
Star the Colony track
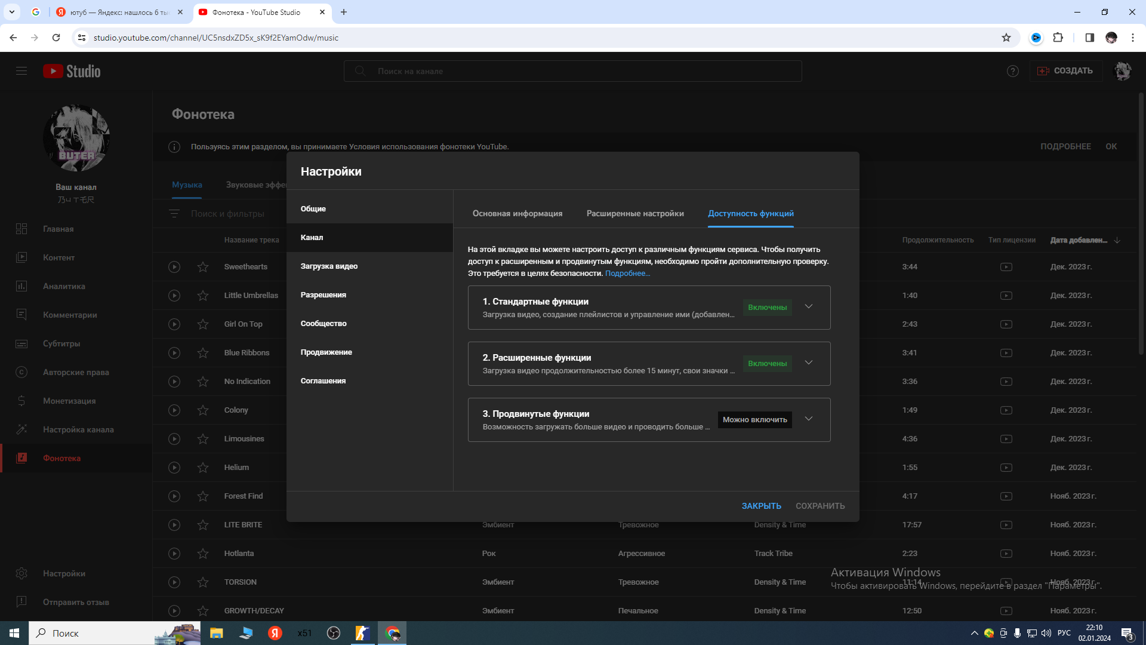(203, 410)
